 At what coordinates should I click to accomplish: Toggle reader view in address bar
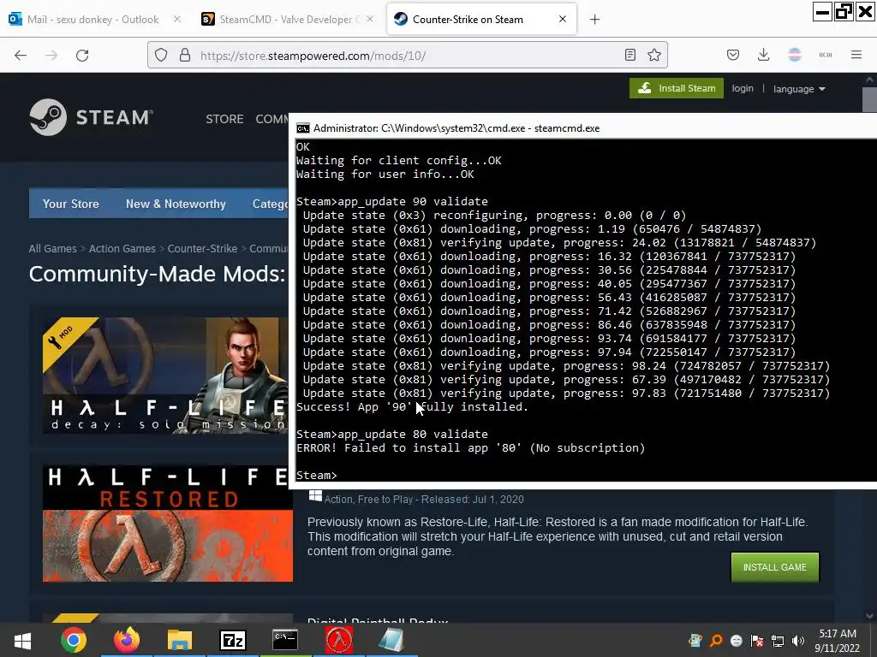tap(630, 55)
